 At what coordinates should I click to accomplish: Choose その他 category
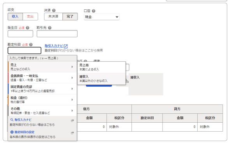click(42, 111)
